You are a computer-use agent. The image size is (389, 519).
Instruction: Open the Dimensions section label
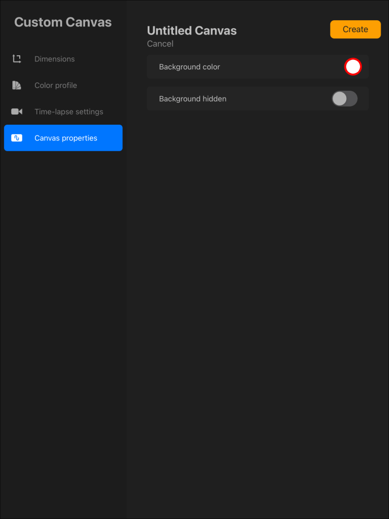55,59
